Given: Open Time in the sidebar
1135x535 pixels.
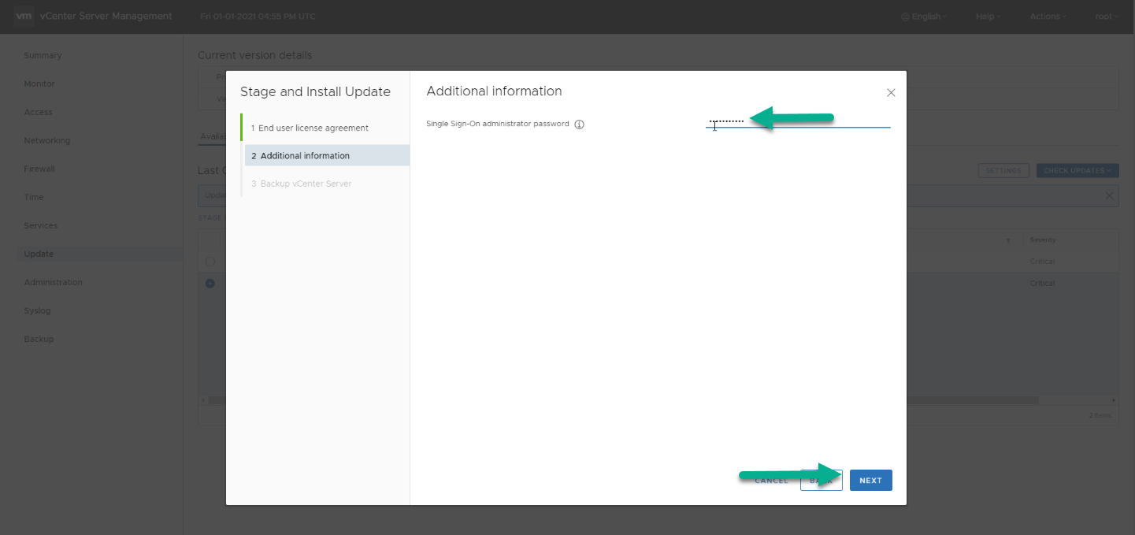Looking at the screenshot, I should (x=34, y=197).
